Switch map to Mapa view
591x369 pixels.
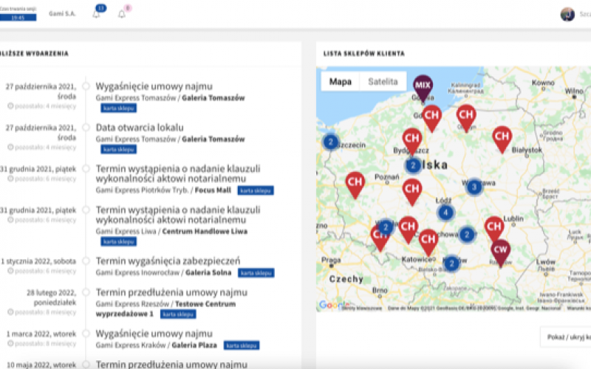[340, 82]
